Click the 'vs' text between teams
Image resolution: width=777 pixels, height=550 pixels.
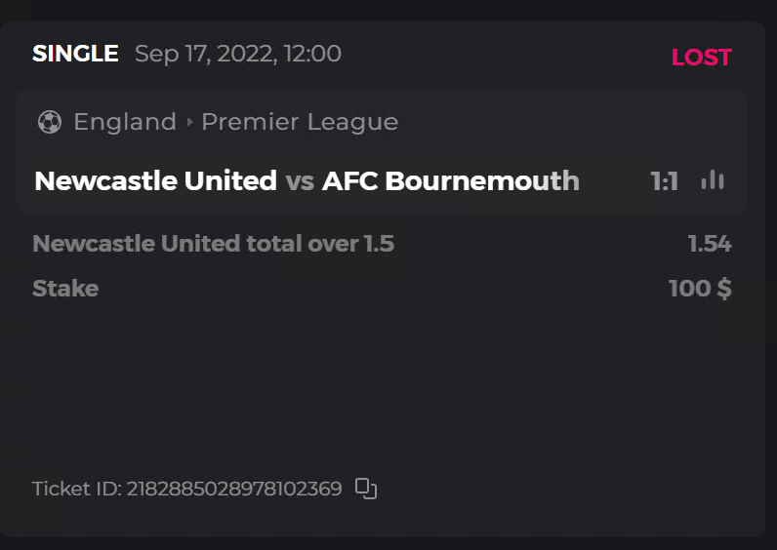point(300,181)
